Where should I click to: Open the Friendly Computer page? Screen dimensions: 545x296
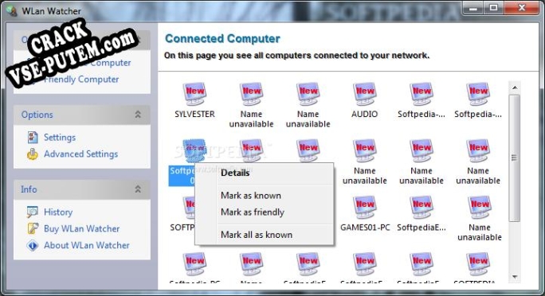pyautogui.click(x=81, y=79)
